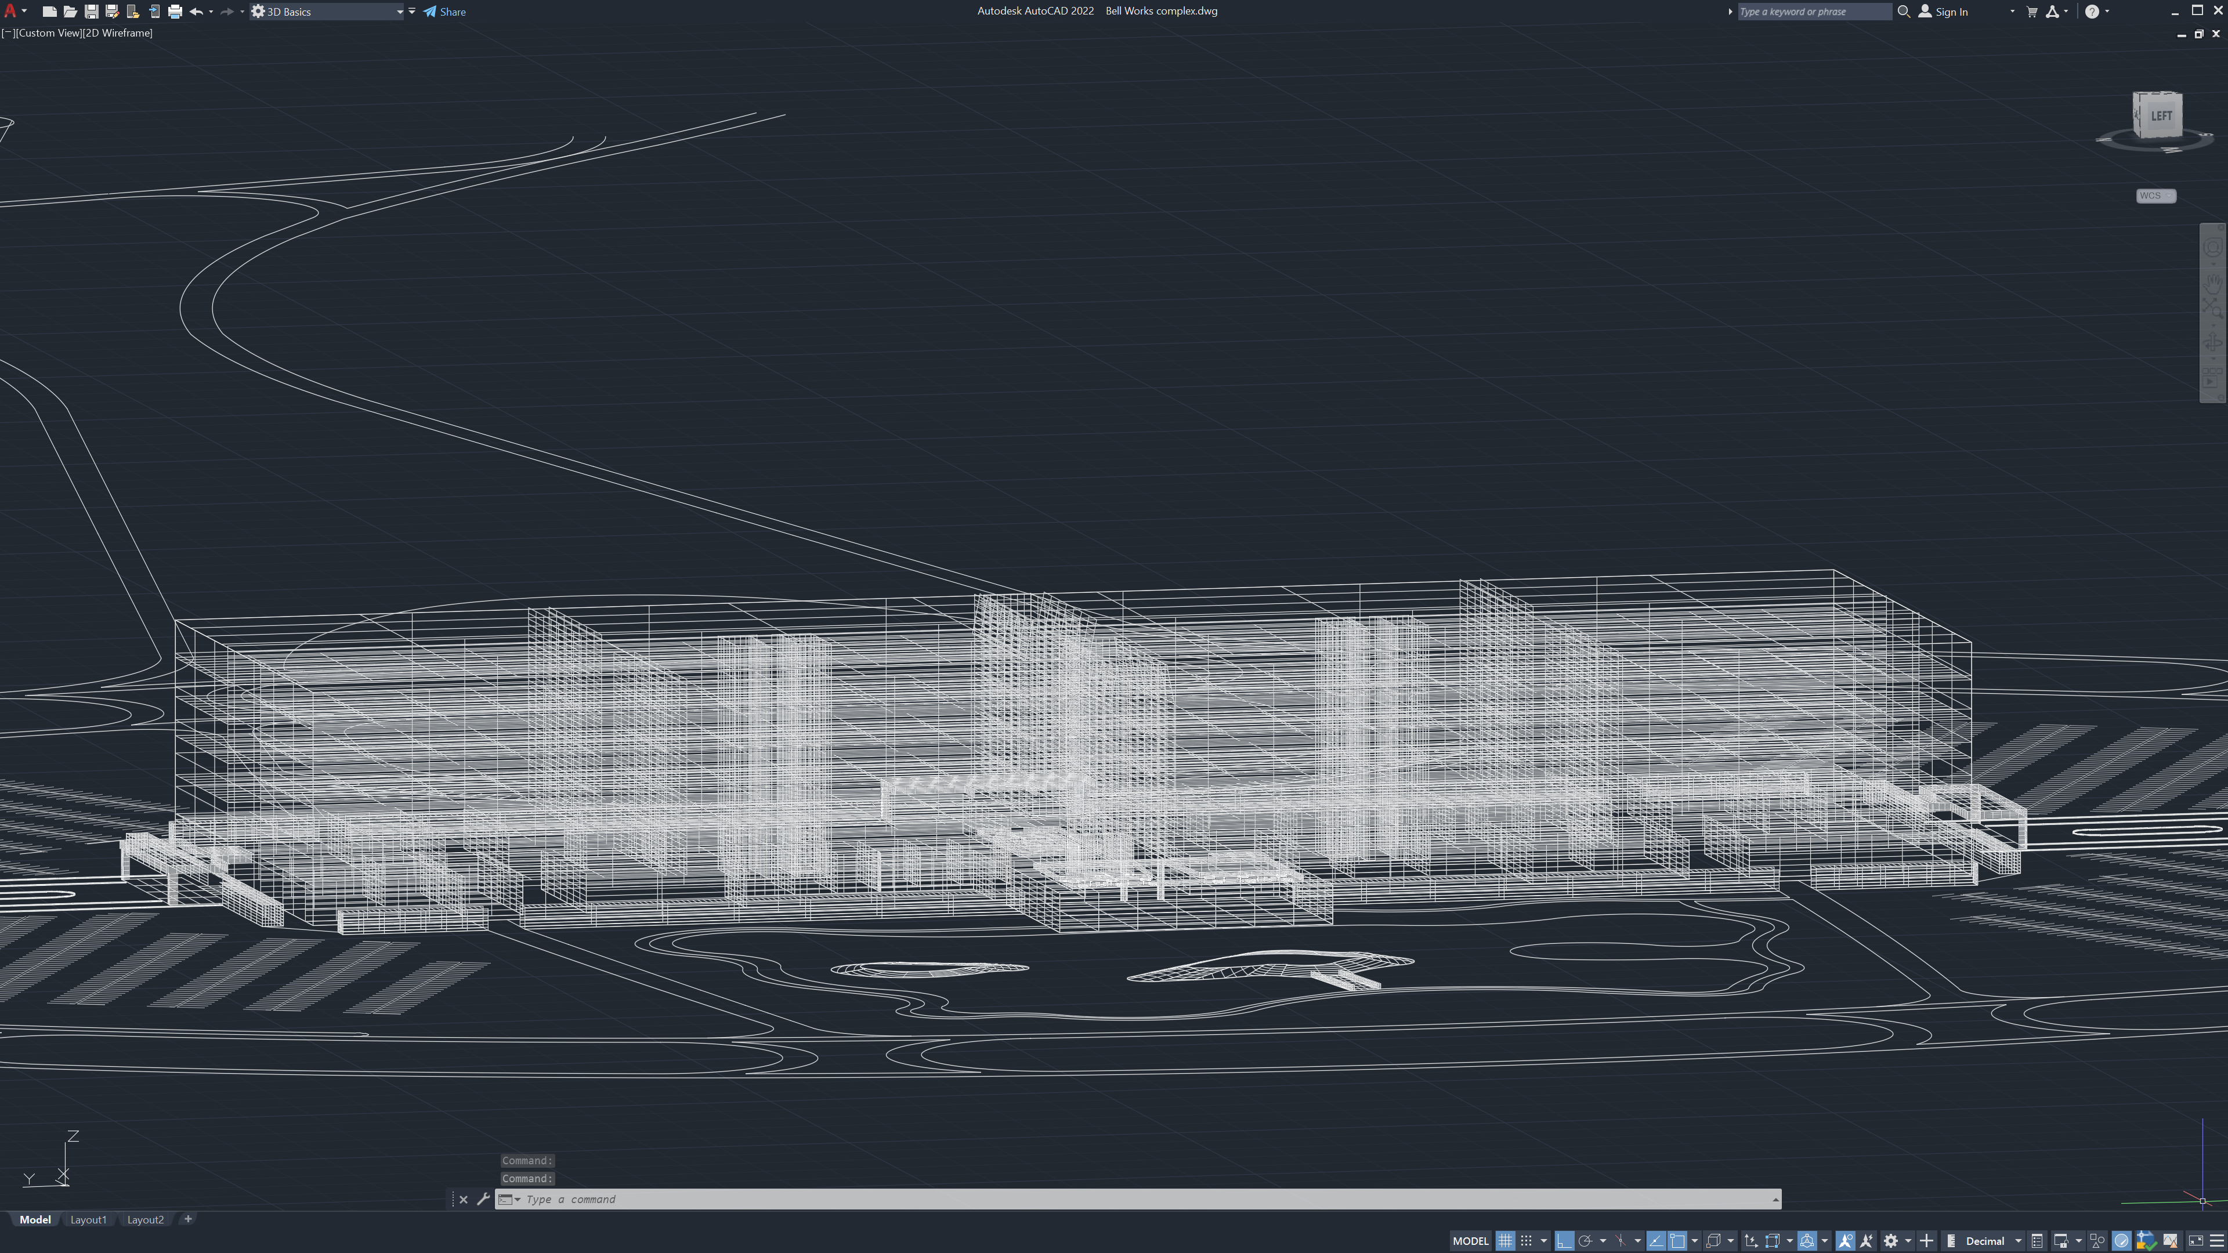The image size is (2228, 1253).
Task: Switch to the Layout1 tab
Action: click(x=88, y=1219)
